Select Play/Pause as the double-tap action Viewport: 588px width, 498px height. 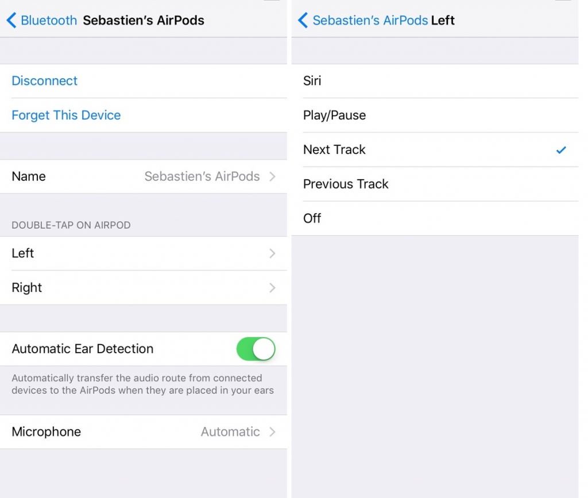[x=435, y=115]
